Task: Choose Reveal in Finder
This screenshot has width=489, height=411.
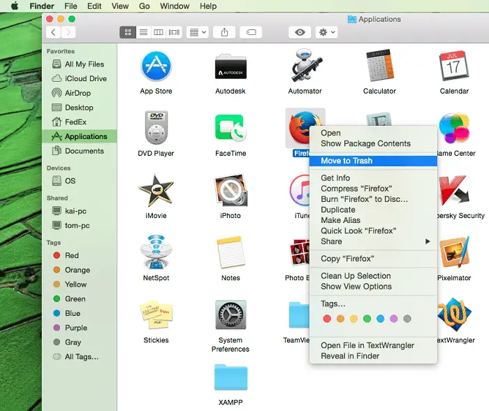Action: [373, 356]
